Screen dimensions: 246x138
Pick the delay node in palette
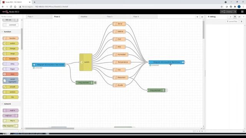10,64
